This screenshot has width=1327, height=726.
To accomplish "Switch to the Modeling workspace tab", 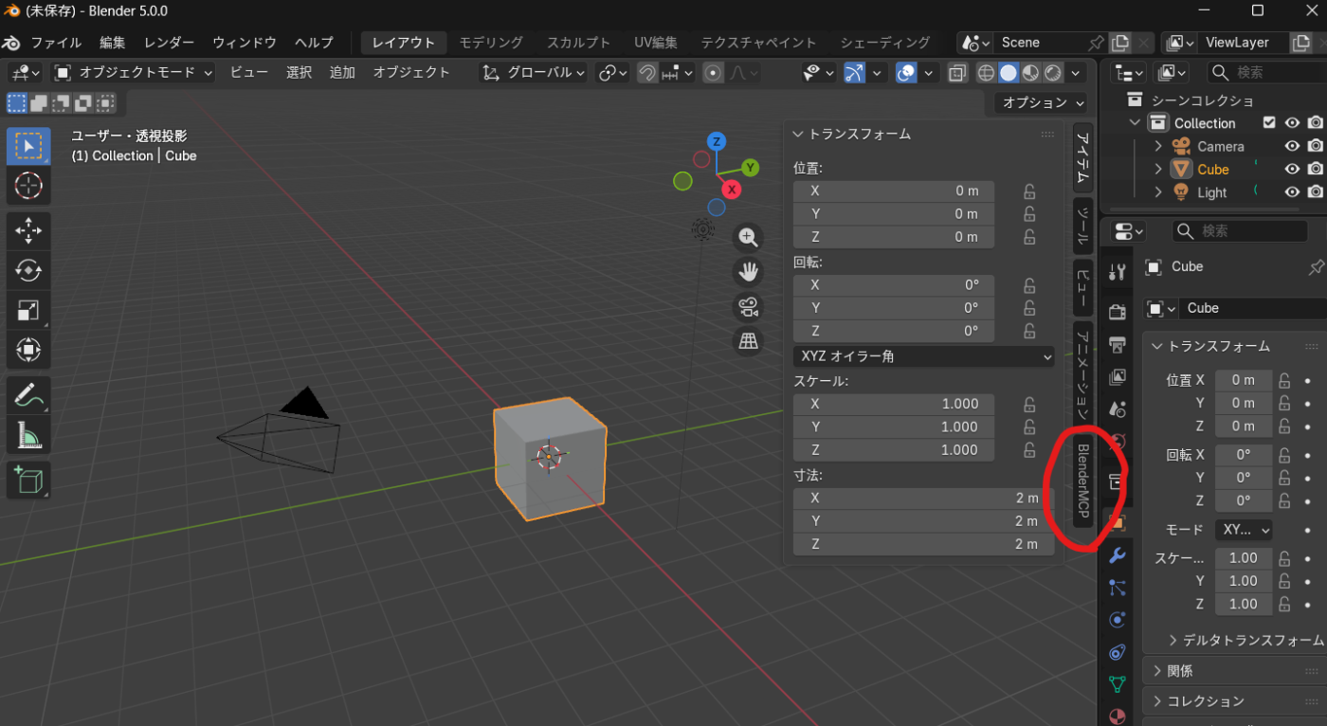I will [x=491, y=43].
